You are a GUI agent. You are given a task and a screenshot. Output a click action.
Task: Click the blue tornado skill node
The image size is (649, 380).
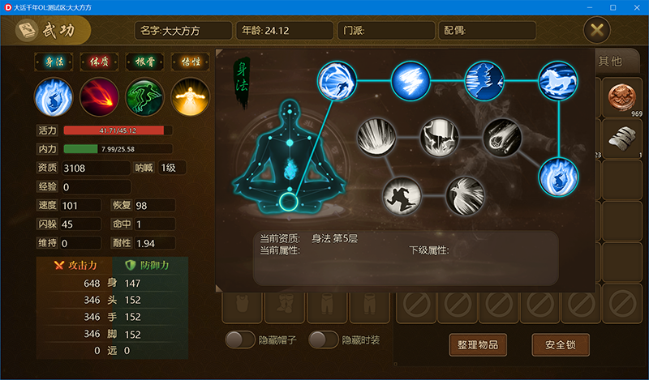click(410, 81)
